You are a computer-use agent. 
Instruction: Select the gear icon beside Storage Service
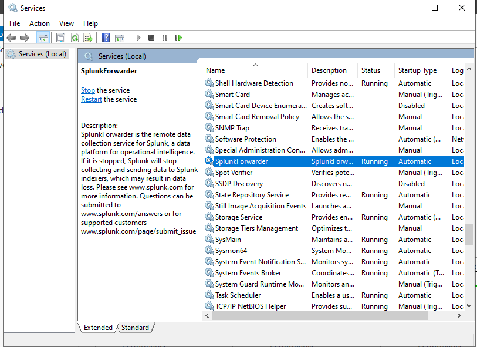coord(209,217)
